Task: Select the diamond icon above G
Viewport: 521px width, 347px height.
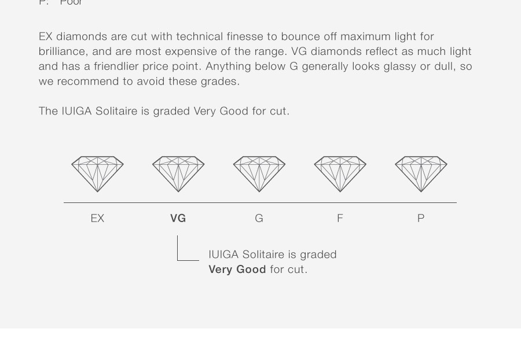Action: 259,174
